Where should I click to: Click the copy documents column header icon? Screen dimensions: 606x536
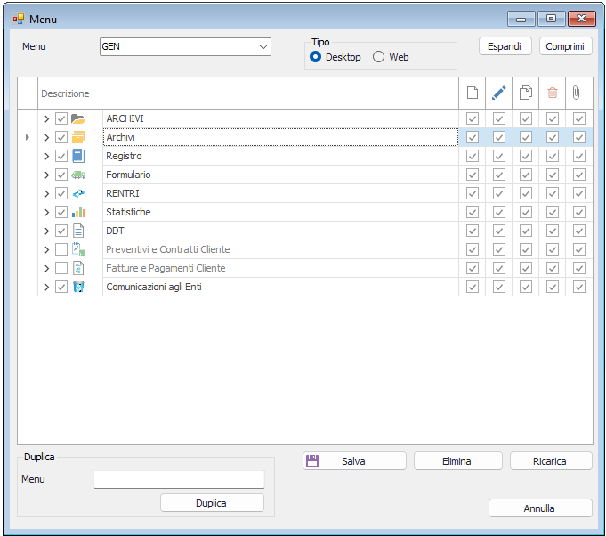click(526, 93)
